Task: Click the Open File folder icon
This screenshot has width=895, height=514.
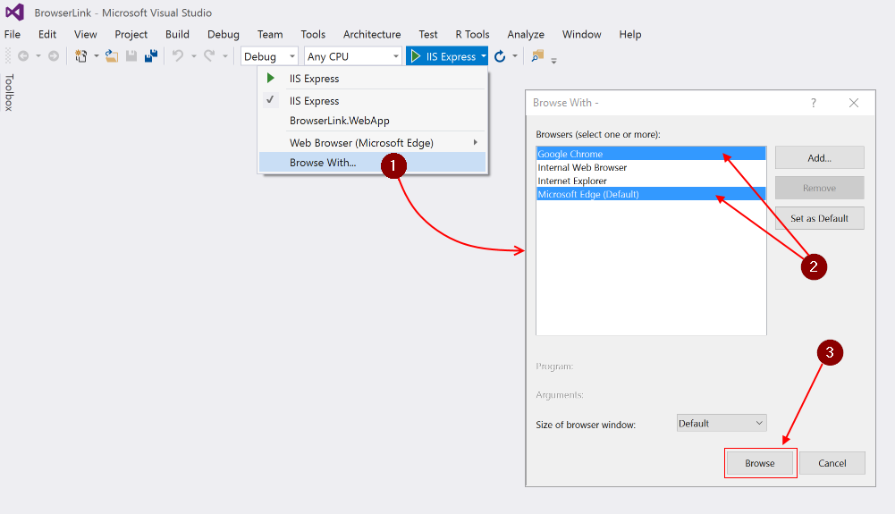Action: tap(112, 56)
